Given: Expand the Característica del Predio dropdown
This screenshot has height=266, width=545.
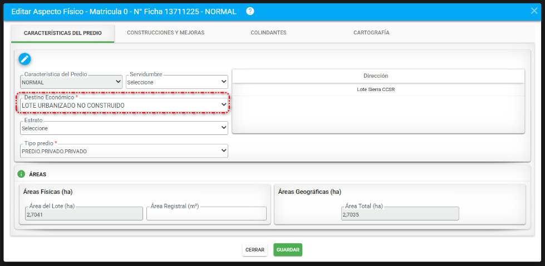Looking at the screenshot, I should (x=71, y=82).
